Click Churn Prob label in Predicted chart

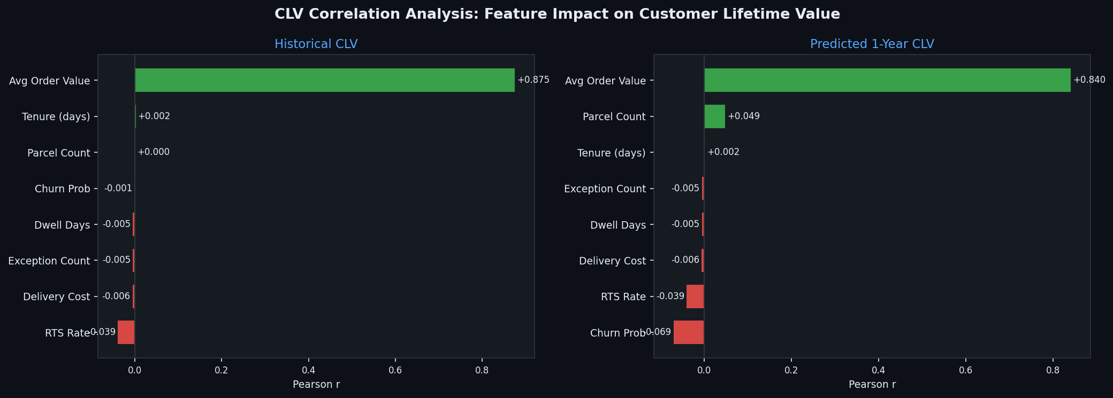click(x=618, y=333)
